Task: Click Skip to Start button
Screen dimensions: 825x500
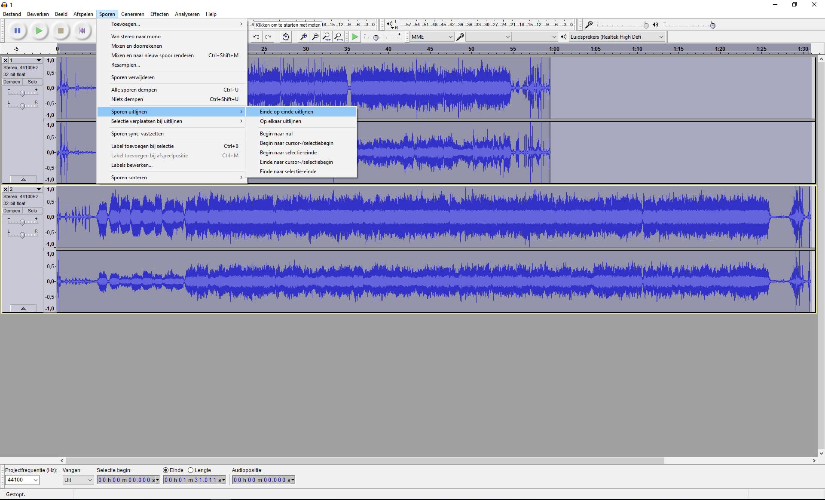Action: [x=82, y=31]
